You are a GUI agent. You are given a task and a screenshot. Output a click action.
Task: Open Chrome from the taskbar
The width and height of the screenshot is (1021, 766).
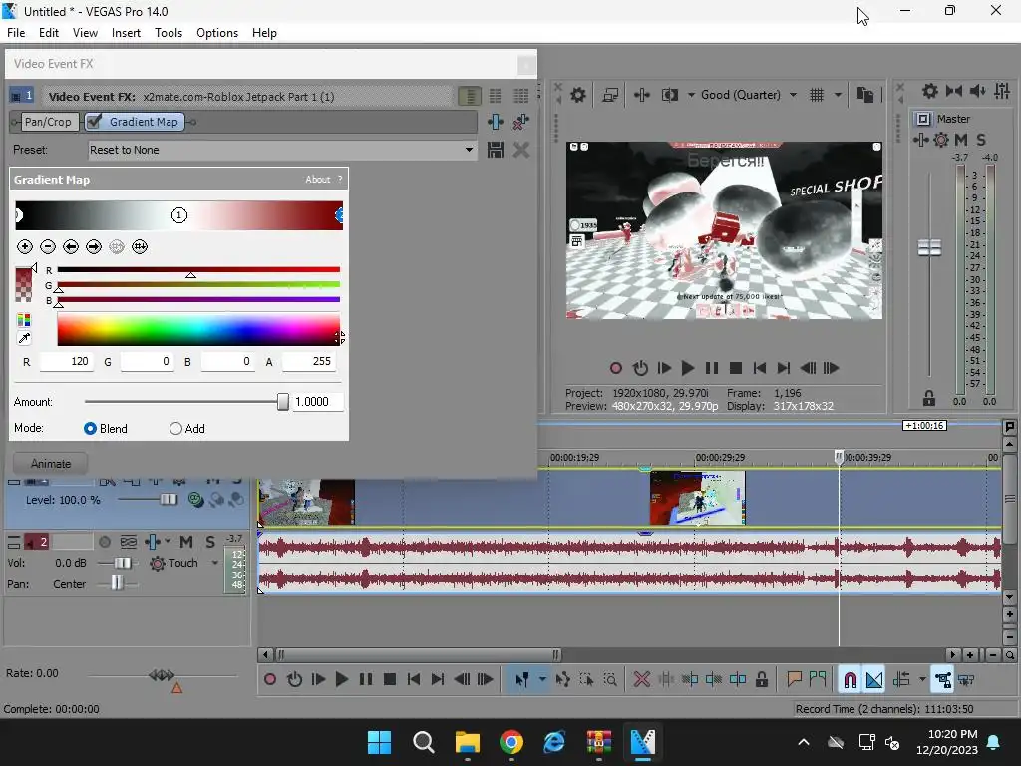(511, 742)
